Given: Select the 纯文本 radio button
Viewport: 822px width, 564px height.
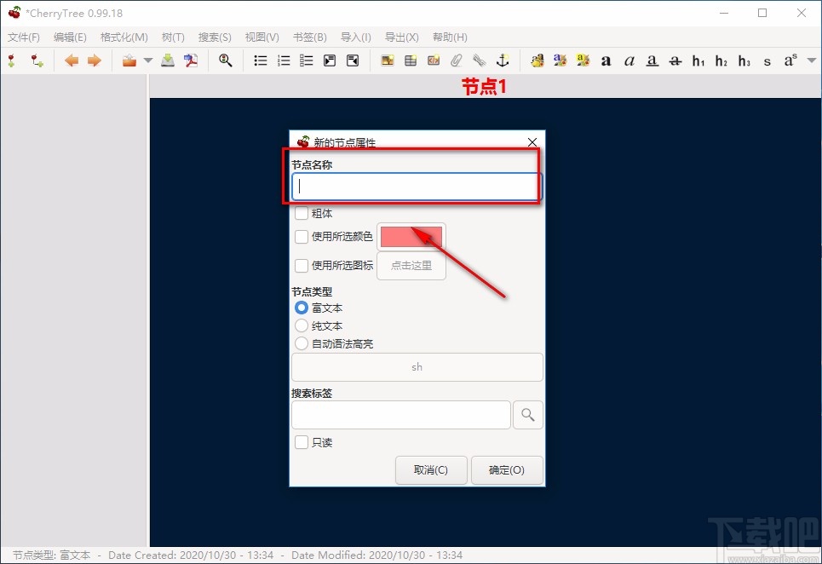Looking at the screenshot, I should [x=302, y=325].
